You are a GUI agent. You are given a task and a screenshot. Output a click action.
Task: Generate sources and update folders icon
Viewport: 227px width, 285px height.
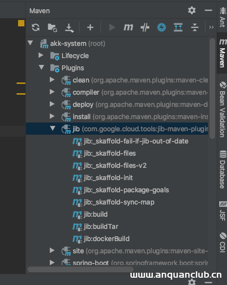pyautogui.click(x=53, y=28)
